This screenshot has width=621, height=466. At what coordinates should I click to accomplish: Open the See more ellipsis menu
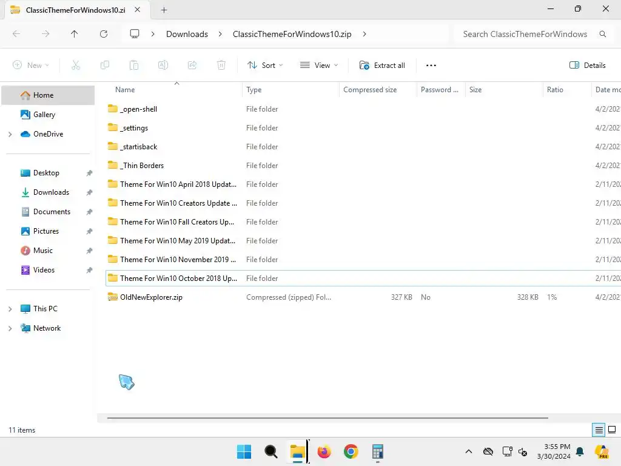tap(431, 66)
